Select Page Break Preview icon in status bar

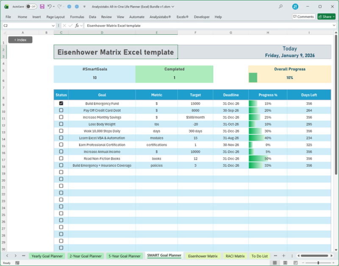coord(296,262)
